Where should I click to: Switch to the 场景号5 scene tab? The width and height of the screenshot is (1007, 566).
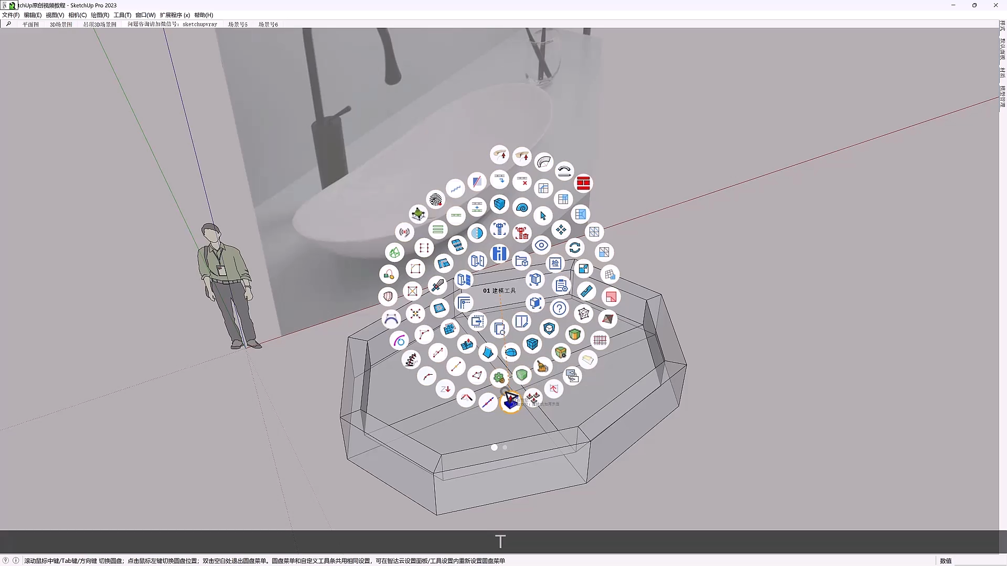pyautogui.click(x=238, y=25)
